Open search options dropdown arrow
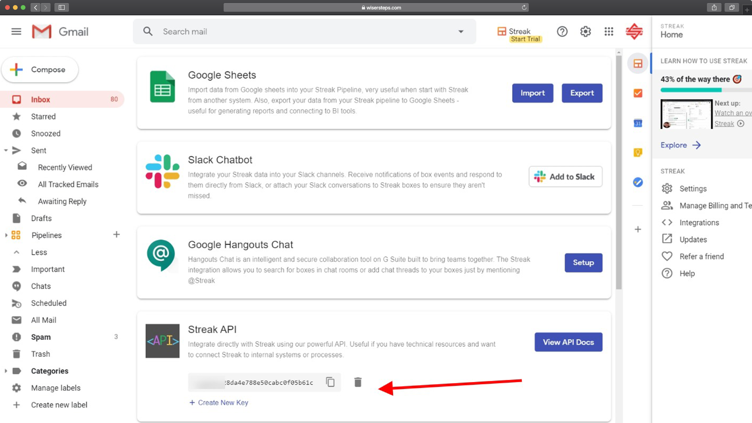This screenshot has height=423, width=752. pos(461,32)
